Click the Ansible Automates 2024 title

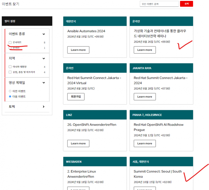point(86,31)
